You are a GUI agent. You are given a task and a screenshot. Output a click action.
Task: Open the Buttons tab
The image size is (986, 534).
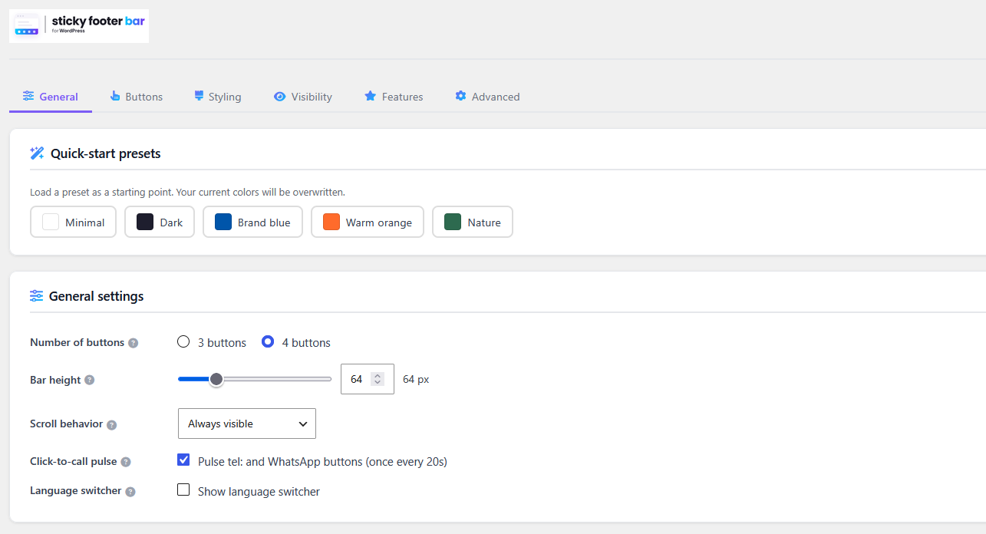(x=137, y=97)
